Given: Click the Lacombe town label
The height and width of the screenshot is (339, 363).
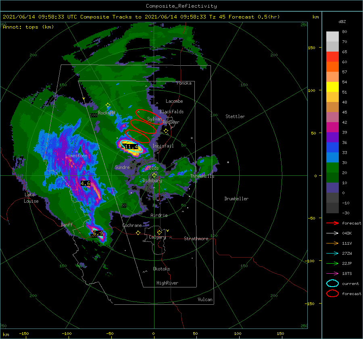Looking at the screenshot, I should [x=174, y=101].
